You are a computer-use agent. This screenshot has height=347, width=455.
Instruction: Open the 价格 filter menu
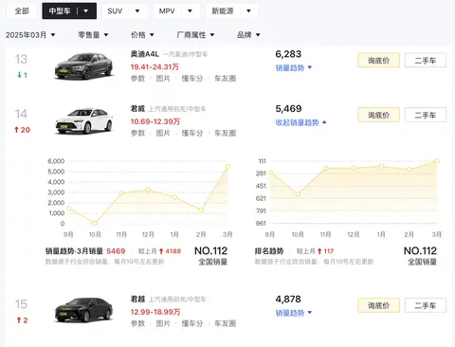click(142, 35)
